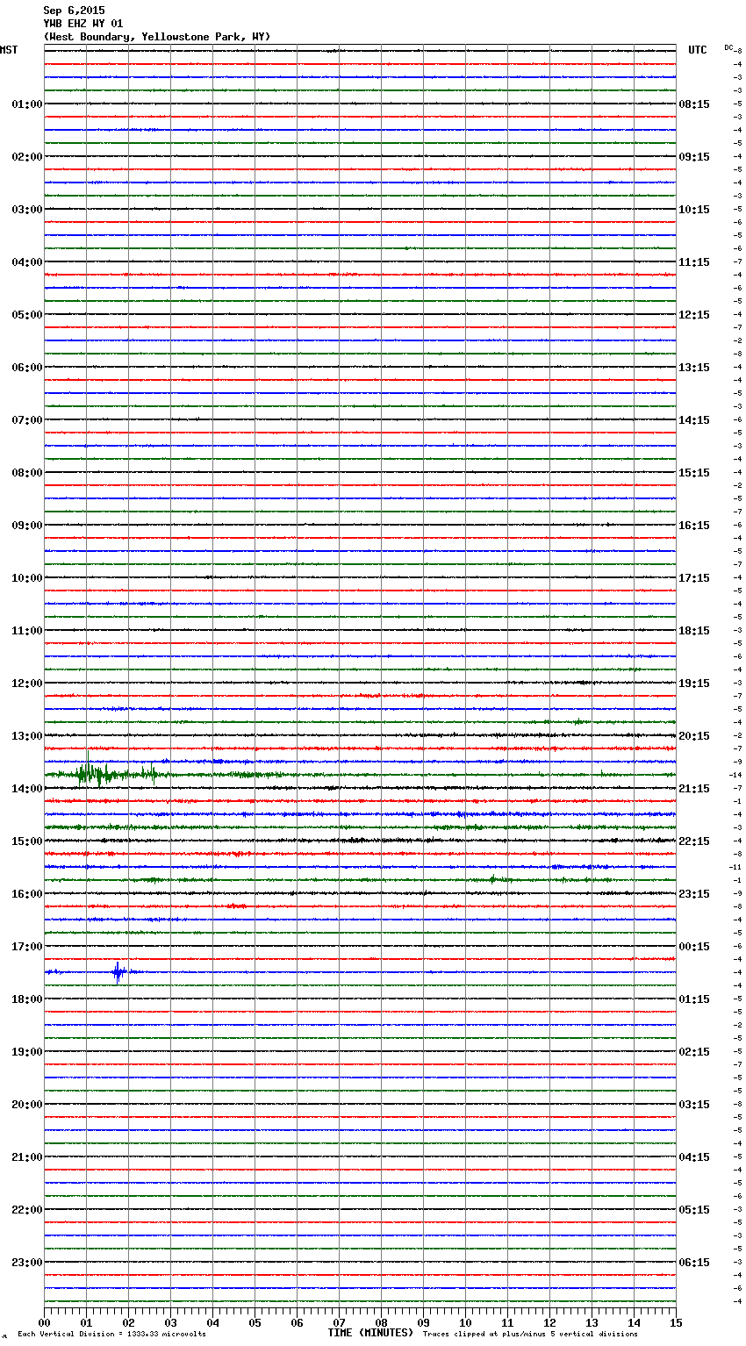Click the 19:15 UTC time label
Screen dimensions: 746x1346
coord(694,684)
